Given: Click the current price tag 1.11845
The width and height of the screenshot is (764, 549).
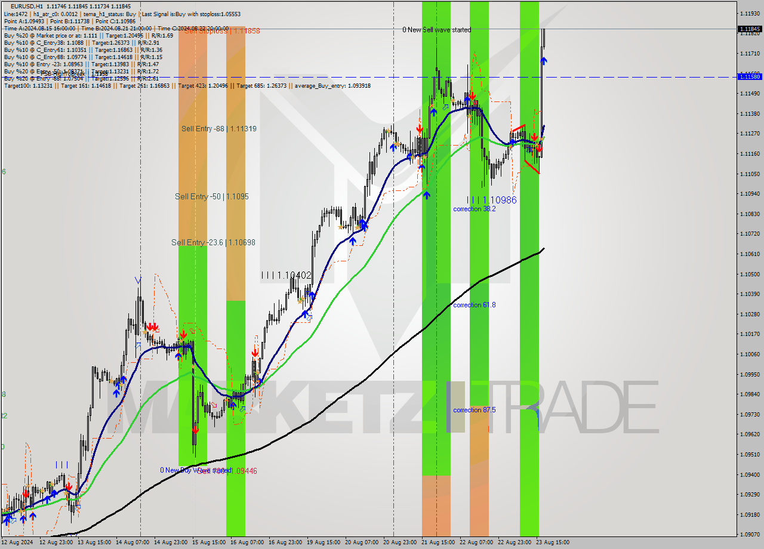Looking at the screenshot, I should click(750, 29).
